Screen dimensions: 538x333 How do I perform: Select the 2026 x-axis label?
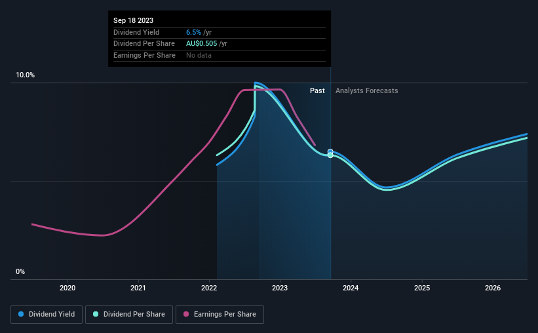point(493,288)
